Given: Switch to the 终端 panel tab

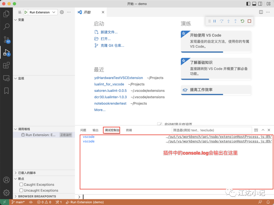Looking at the screenshot, I should 129,130.
